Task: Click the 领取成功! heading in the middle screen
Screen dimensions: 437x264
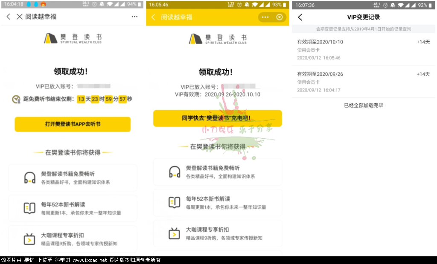Action: 216,72
